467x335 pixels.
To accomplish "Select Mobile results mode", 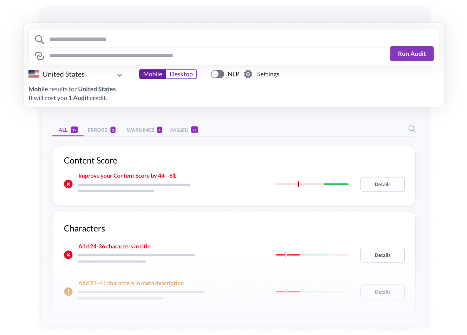I will 153,74.
